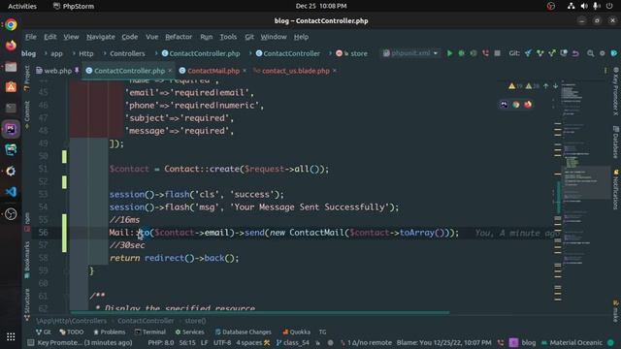Click the Stop square in the run toolbar
Image resolution: width=621 pixels, height=349 pixels.
click(x=498, y=53)
